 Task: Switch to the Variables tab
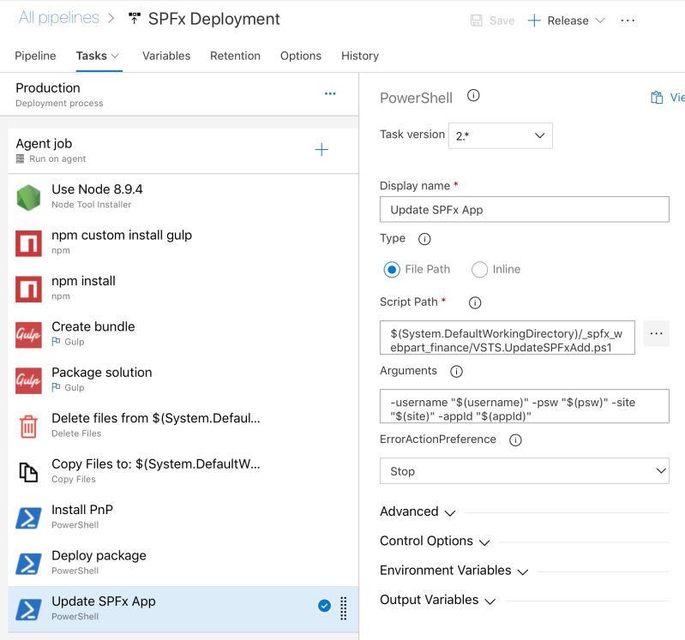166,56
